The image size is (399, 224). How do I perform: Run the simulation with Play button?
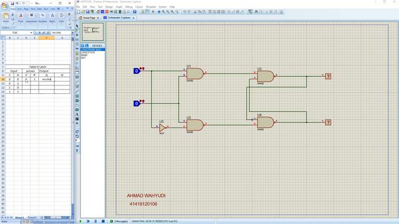tap(80, 222)
